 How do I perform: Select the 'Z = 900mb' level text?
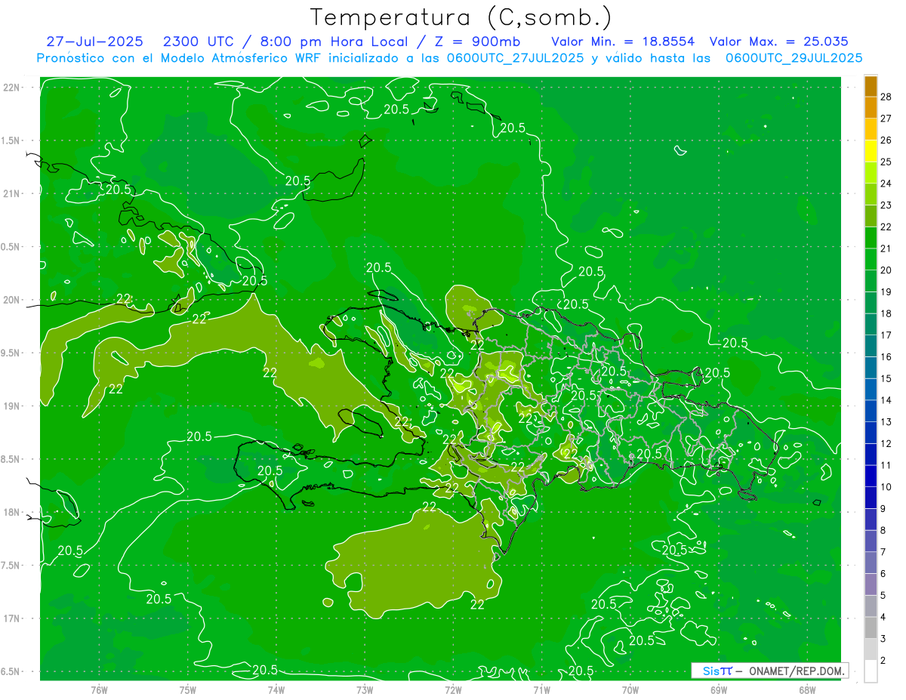[x=474, y=42]
